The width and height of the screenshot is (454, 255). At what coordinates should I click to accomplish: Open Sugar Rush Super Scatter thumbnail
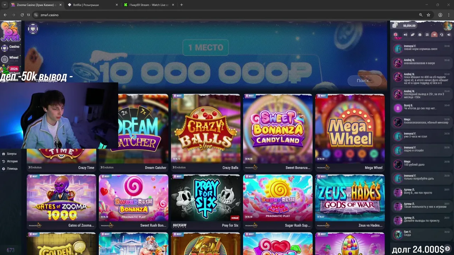[278, 198]
